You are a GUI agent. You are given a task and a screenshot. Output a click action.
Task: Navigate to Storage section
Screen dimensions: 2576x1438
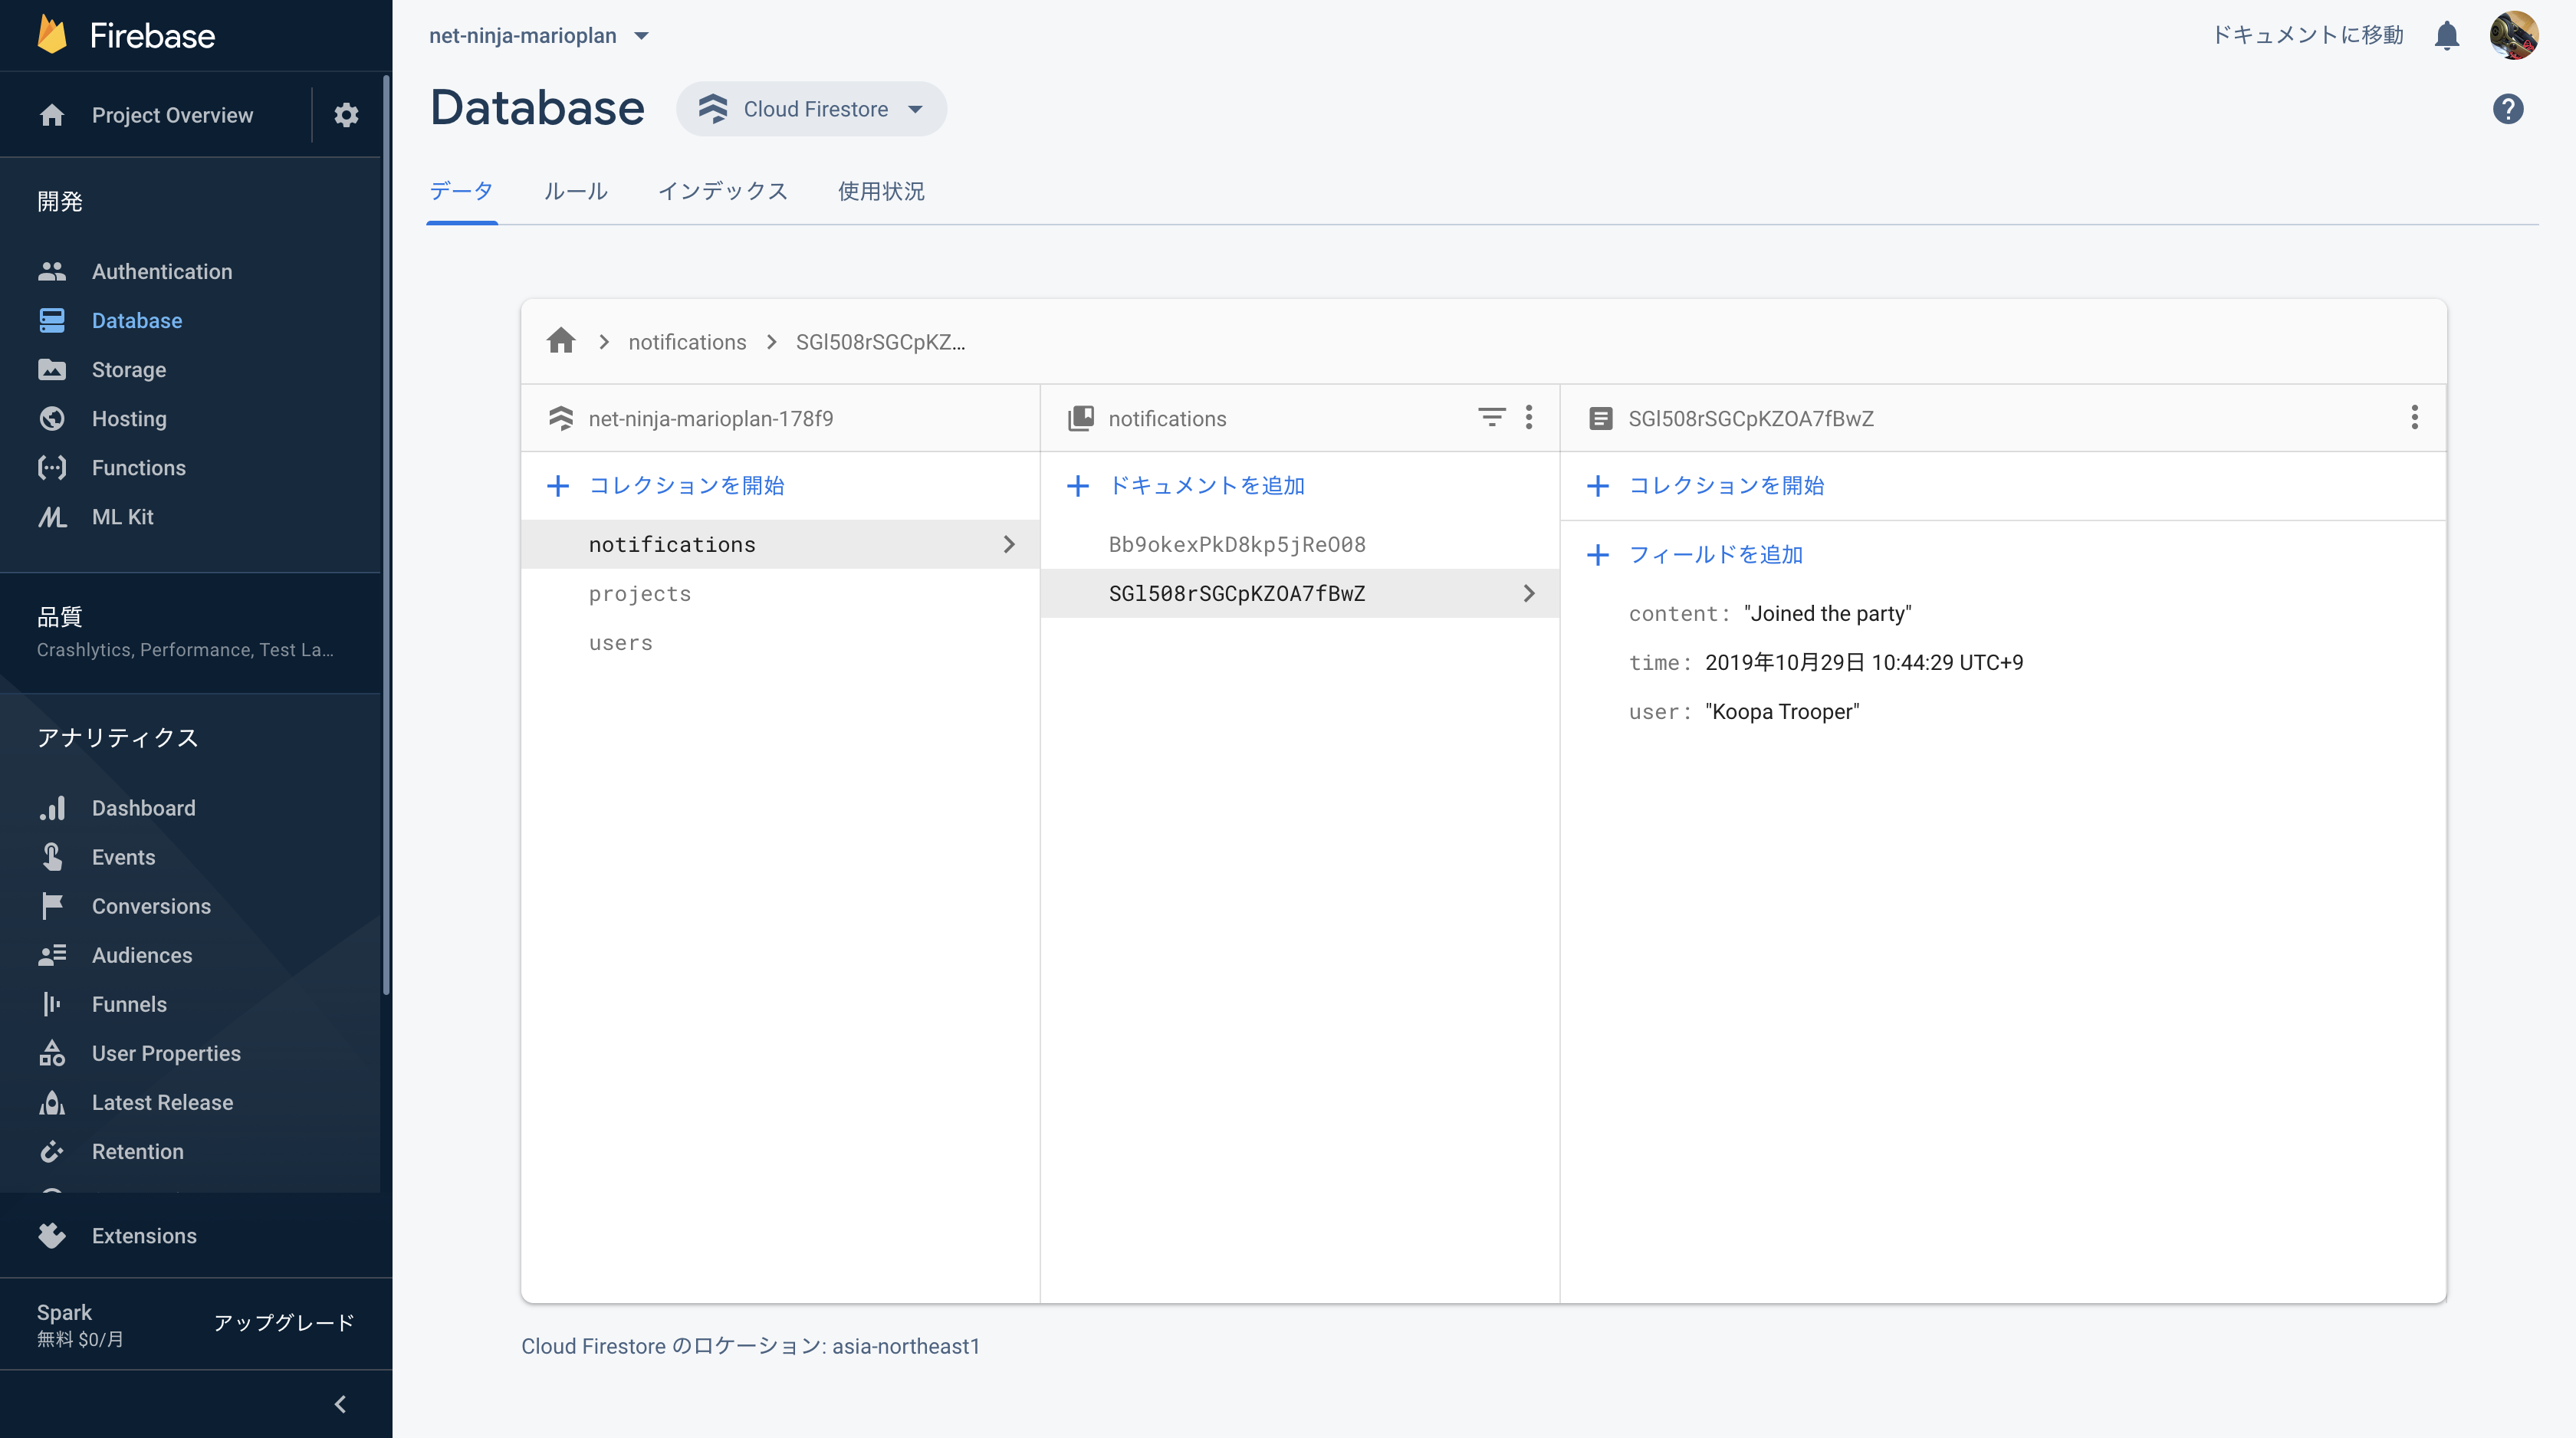pos(127,369)
